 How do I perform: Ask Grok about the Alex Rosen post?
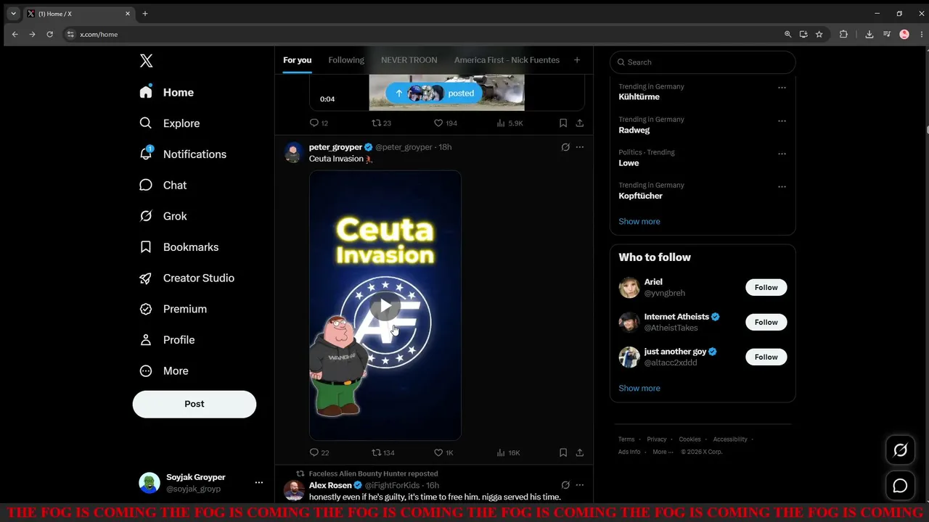(x=565, y=485)
